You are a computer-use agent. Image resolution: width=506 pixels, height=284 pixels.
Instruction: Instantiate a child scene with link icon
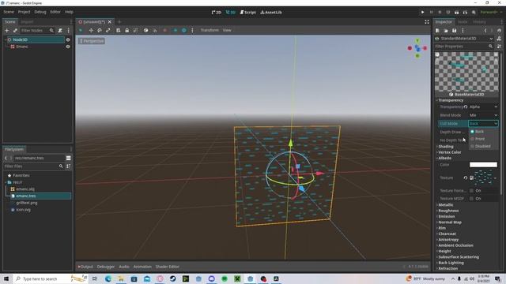click(x=15, y=30)
